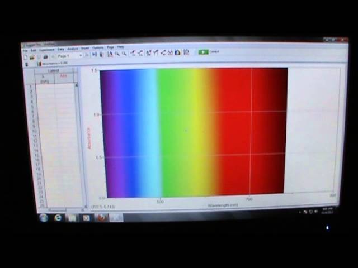Go to next page using arrow beside Page 1
358x268 pixels.
pos(87,55)
